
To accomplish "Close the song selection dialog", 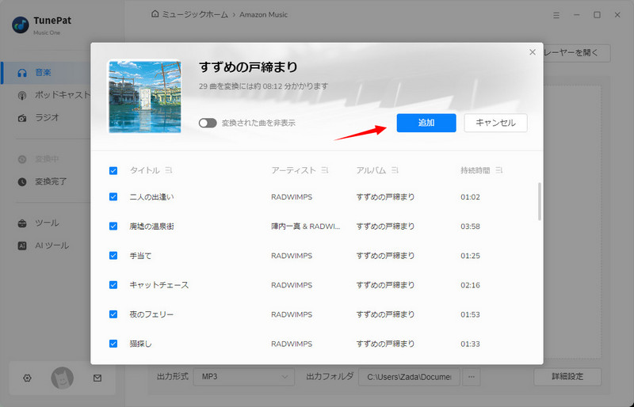I will (533, 52).
